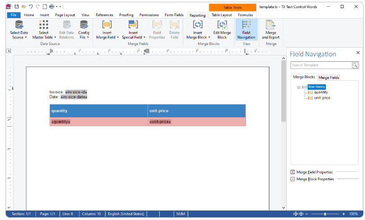
Task: Open the Config File menu
Action: [84, 30]
